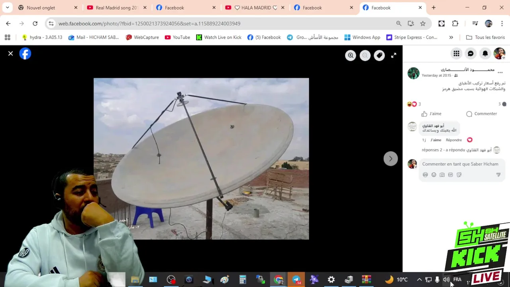Tag the photo with the tag icon
510x287 pixels.
click(379, 55)
